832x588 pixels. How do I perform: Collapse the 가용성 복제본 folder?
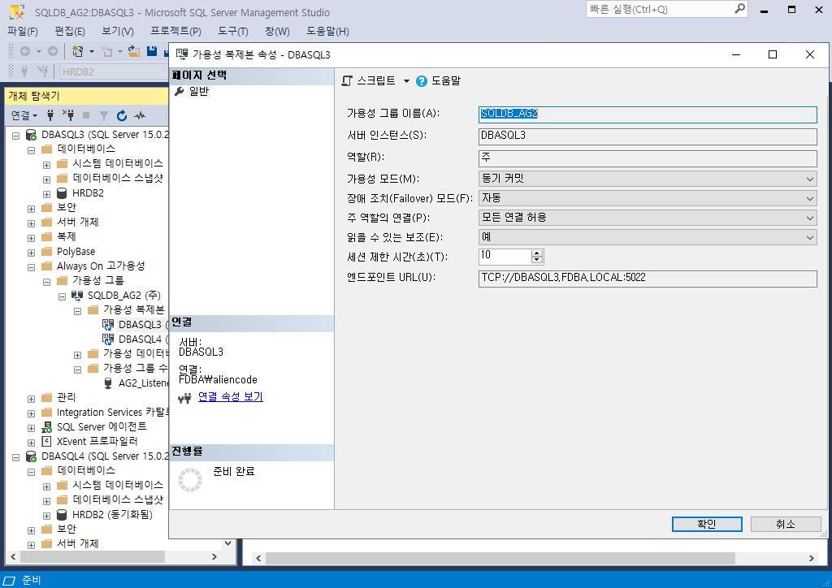click(77, 311)
